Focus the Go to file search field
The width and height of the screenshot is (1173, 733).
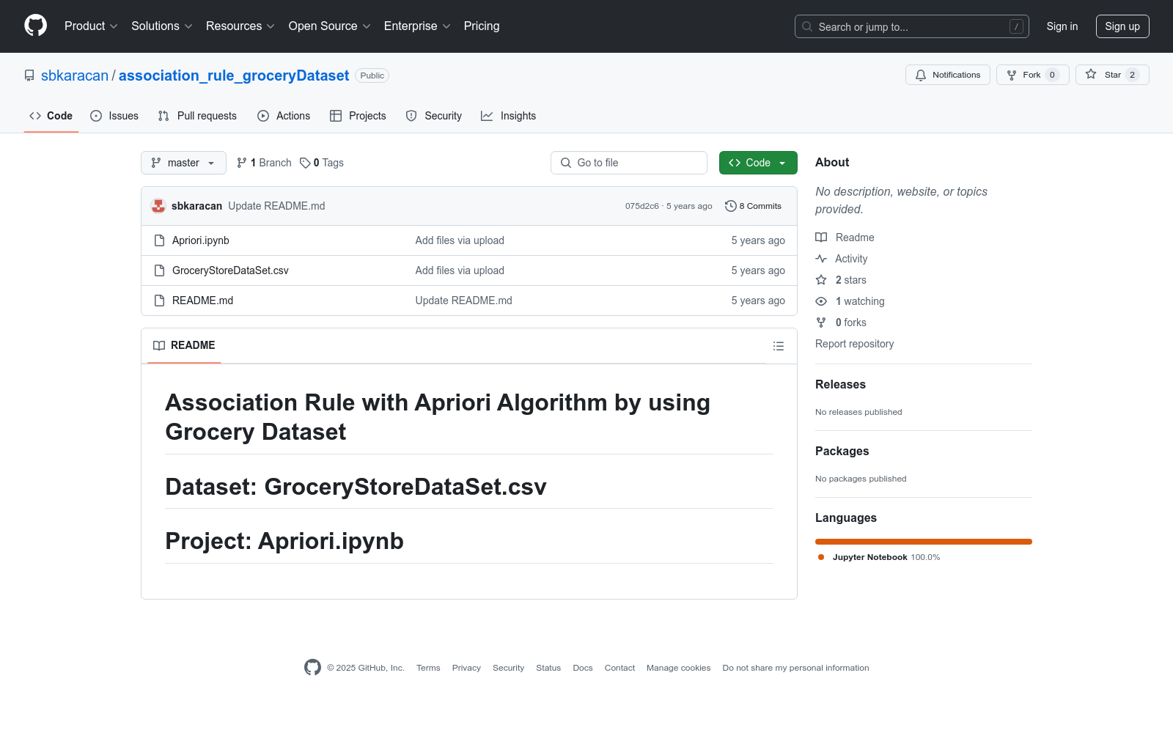629,163
